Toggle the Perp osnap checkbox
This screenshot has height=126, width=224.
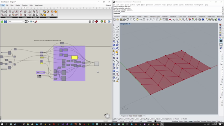point(145,119)
